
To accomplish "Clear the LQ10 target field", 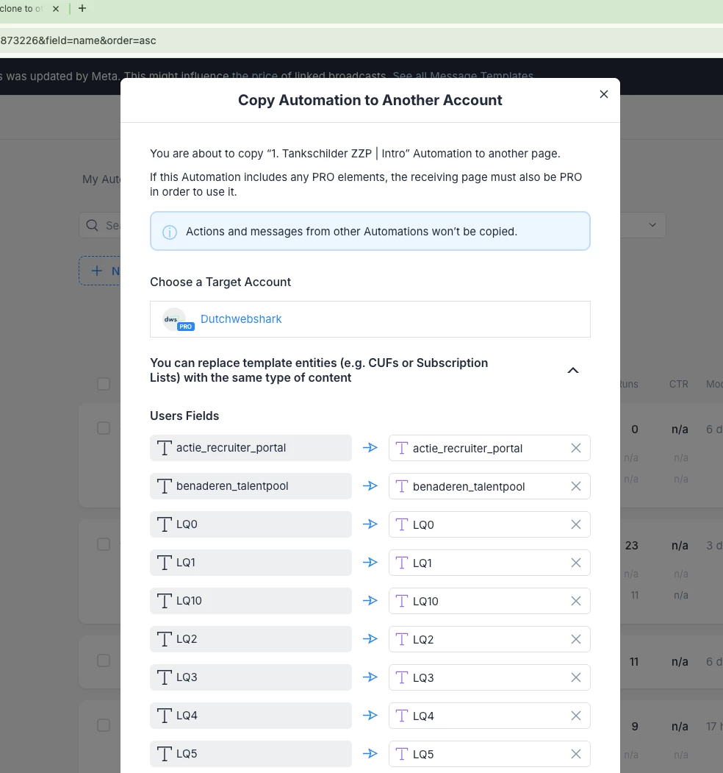I will pos(576,601).
